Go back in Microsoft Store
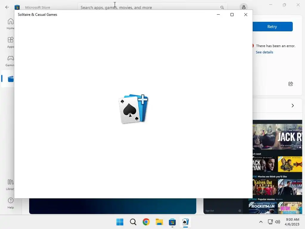305x229 pixels. pos(7,7)
